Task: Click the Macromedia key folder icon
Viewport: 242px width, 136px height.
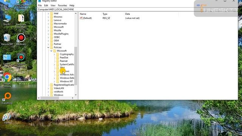Action: [51, 23]
